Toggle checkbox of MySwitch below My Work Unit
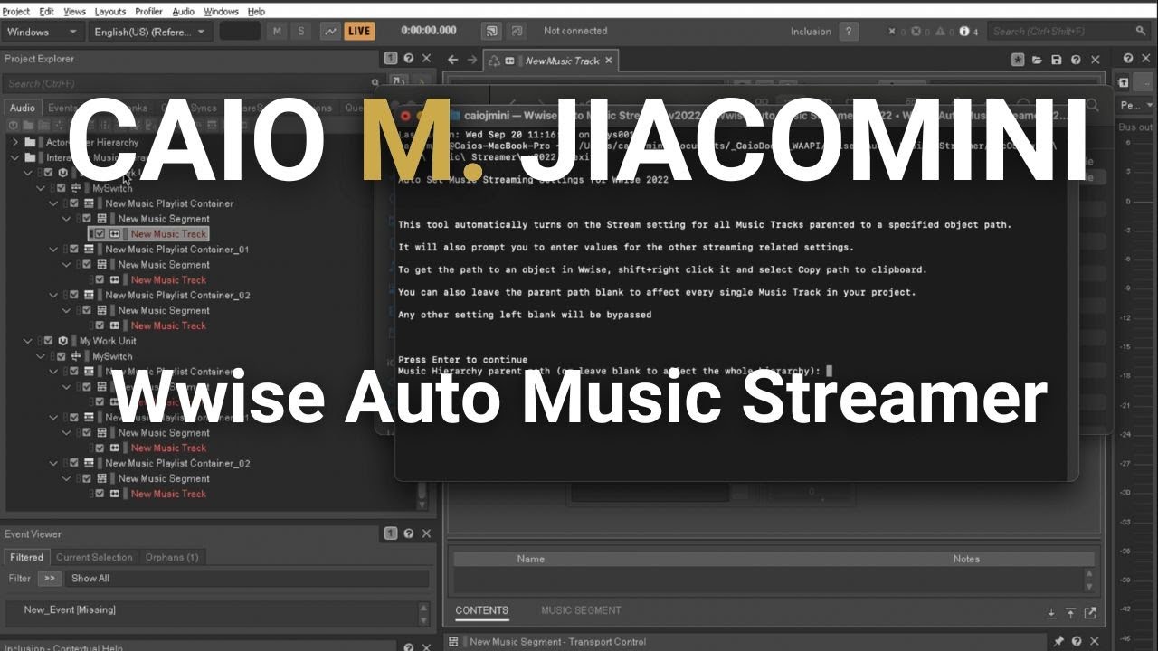The height and width of the screenshot is (651, 1158). (x=62, y=356)
